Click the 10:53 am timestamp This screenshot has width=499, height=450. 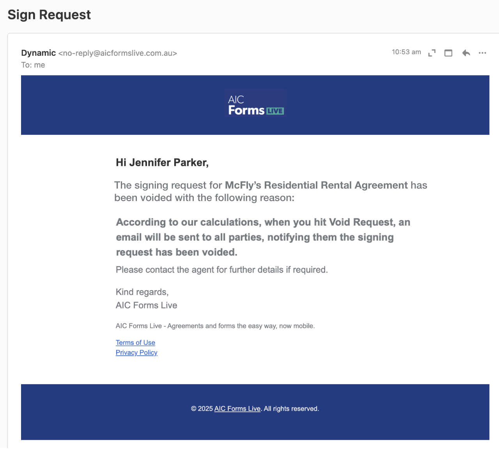pos(406,52)
